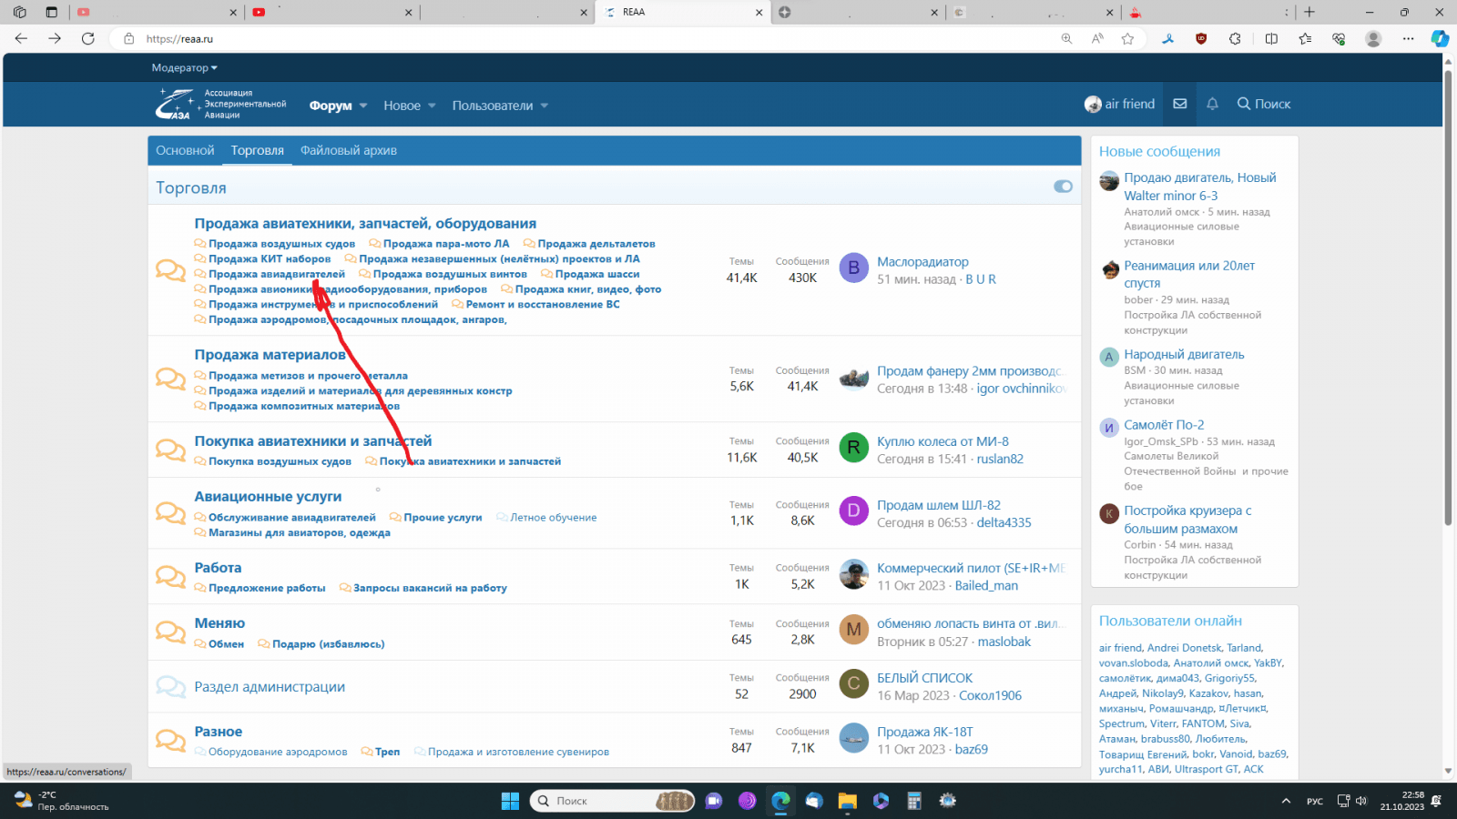Open the conversations envelope icon
The height and width of the screenshot is (819, 1457).
1179,104
